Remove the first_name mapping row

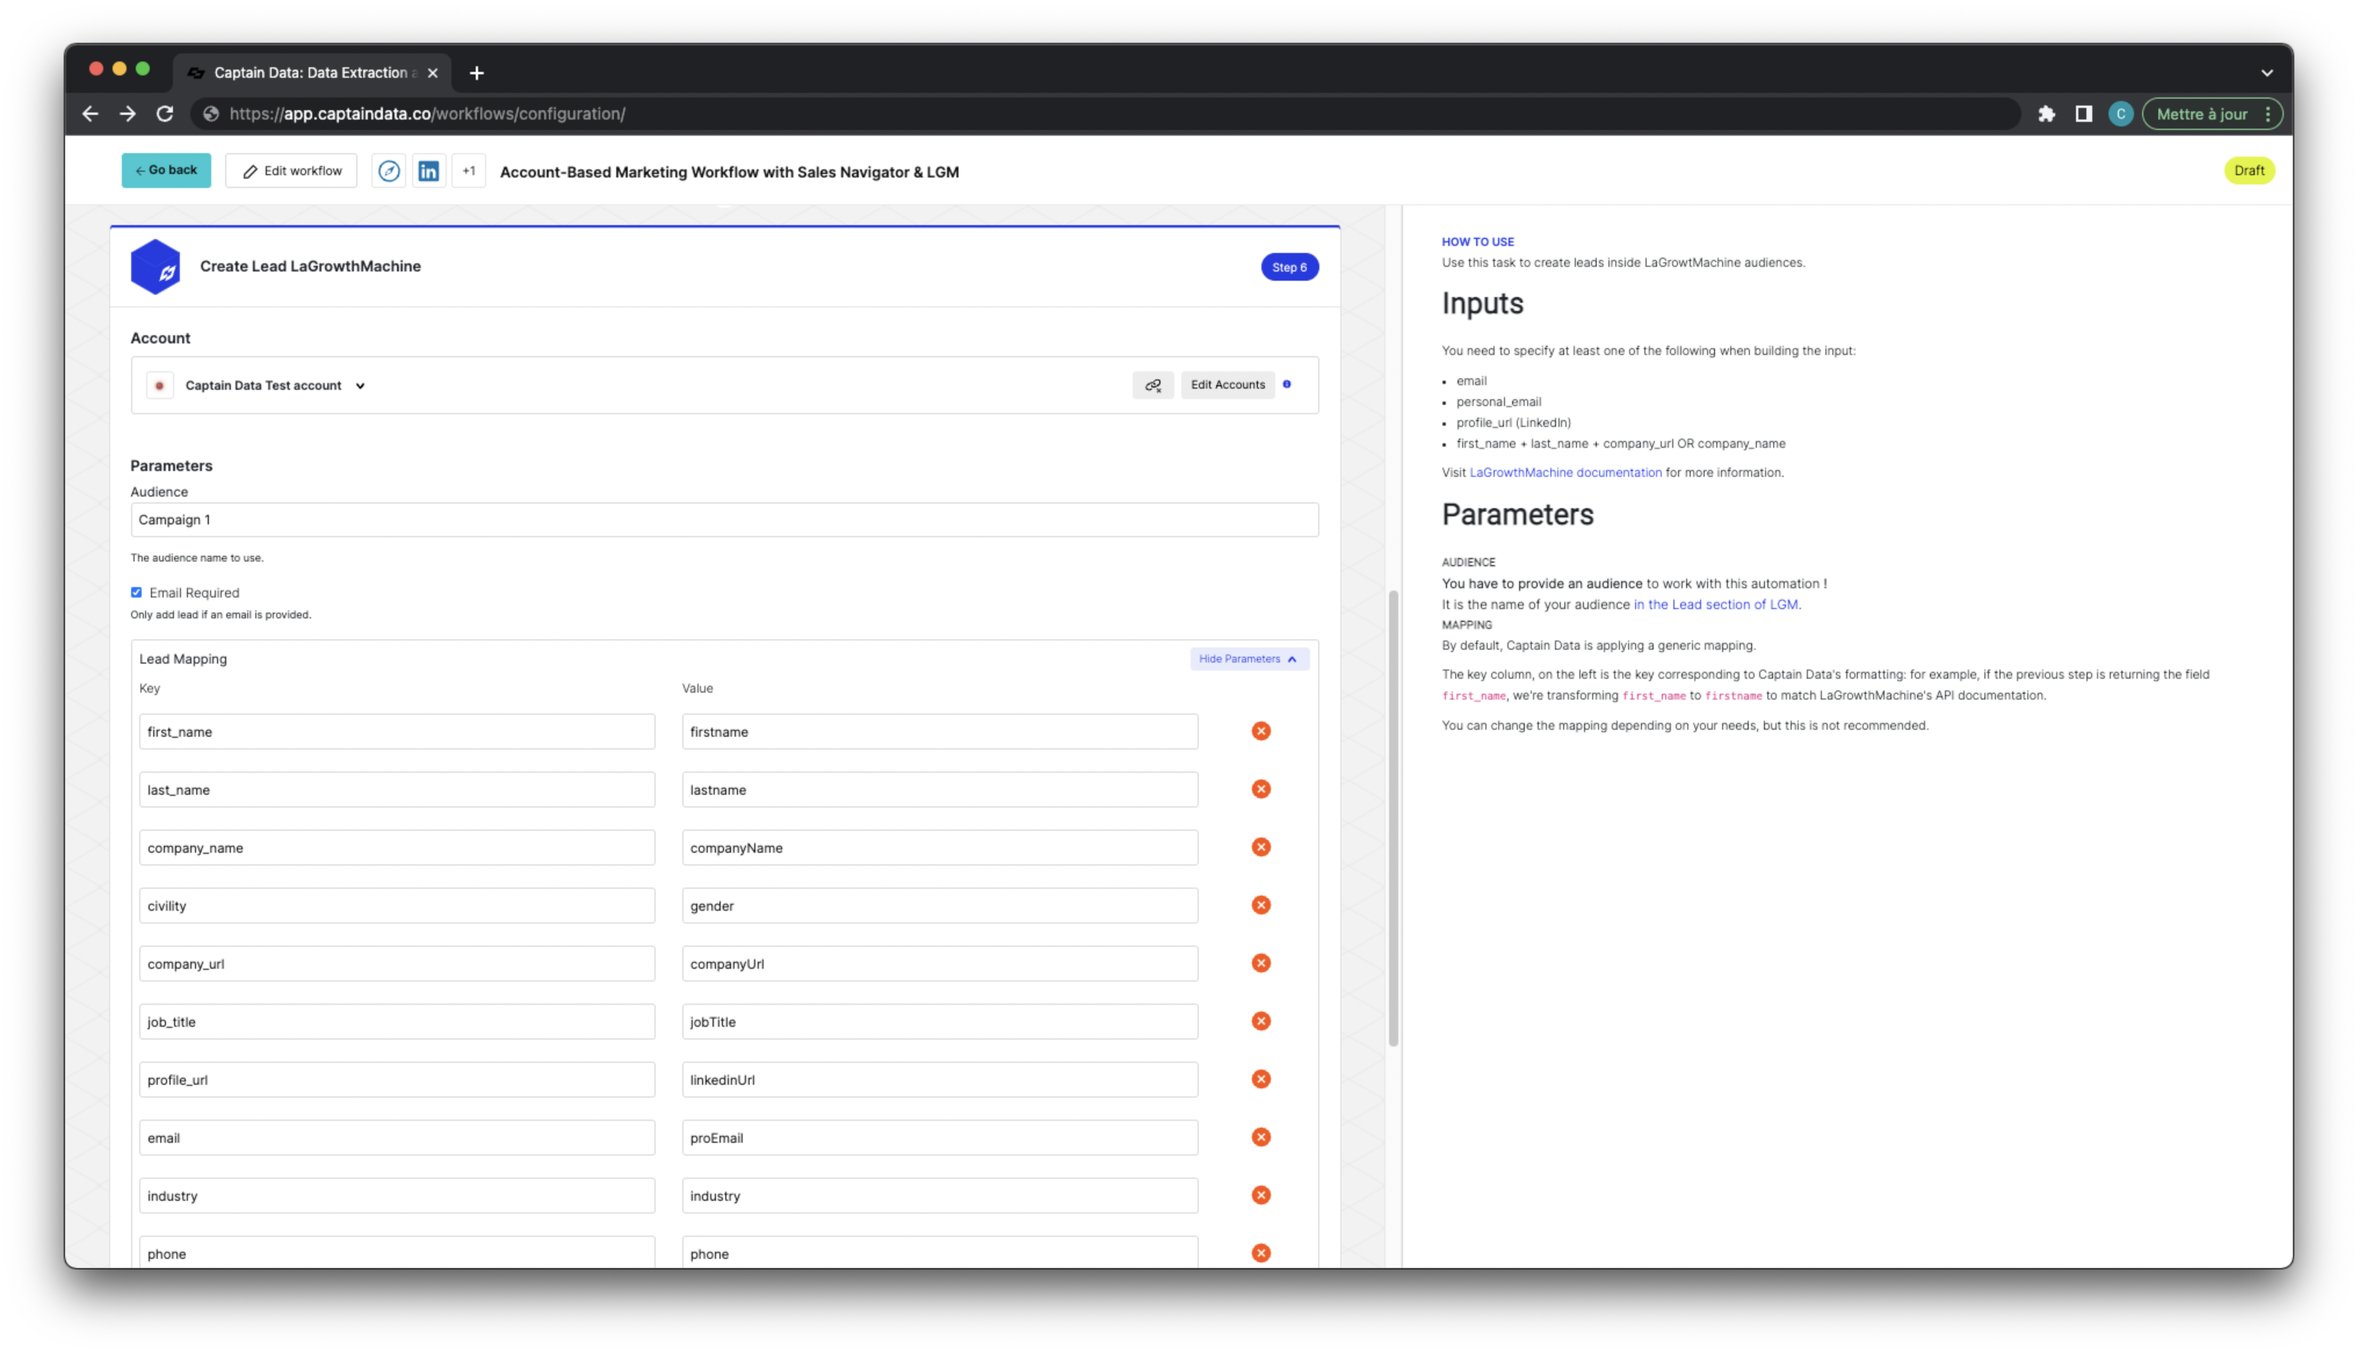click(1261, 731)
